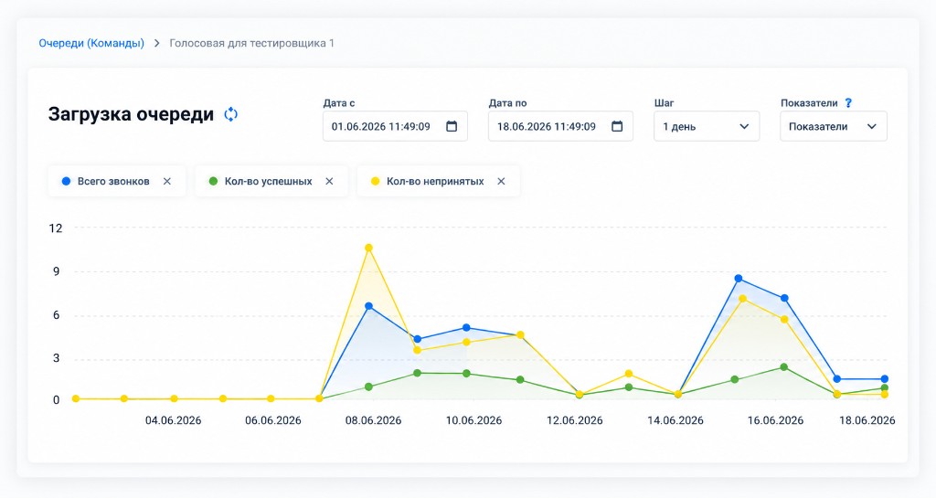Click the 08.06.2026 axis label
Image resolution: width=936 pixels, height=498 pixels.
(x=373, y=420)
